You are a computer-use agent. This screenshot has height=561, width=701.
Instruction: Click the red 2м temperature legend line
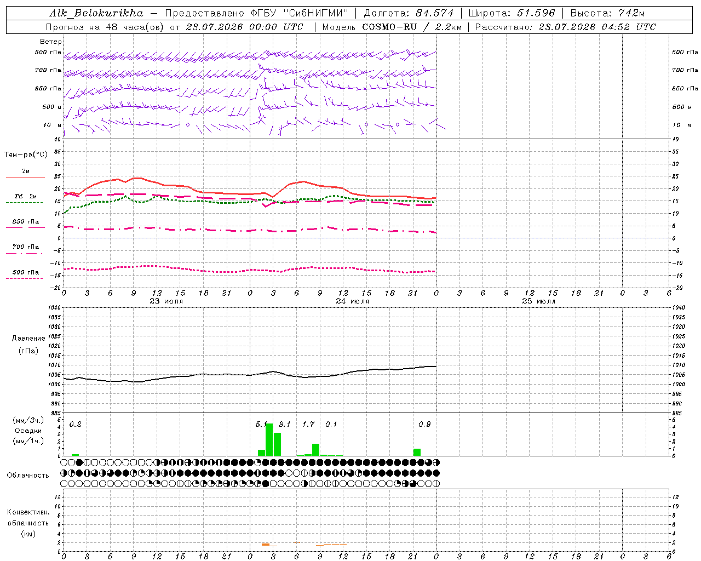(25, 178)
